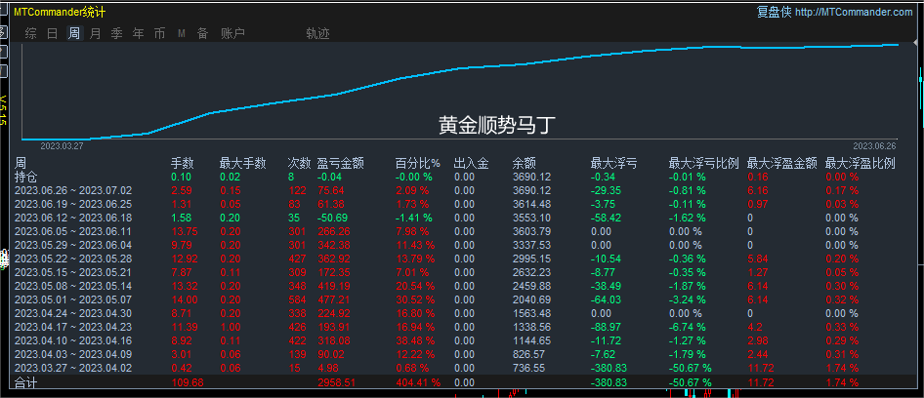The image size is (924, 398).
Task: Select the M tab
Action: click(182, 34)
